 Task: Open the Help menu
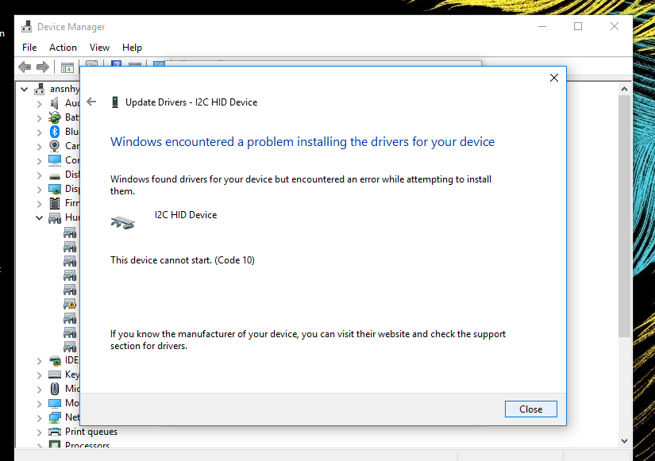132,48
